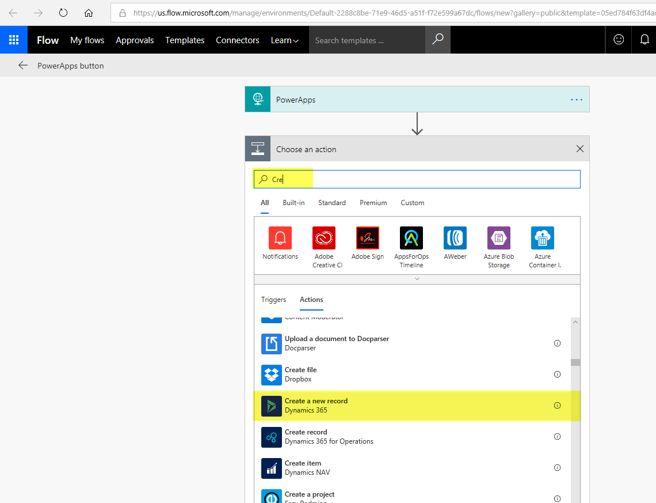The image size is (656, 503).
Task: Select Create item Dynamics NAV action
Action: 413,467
